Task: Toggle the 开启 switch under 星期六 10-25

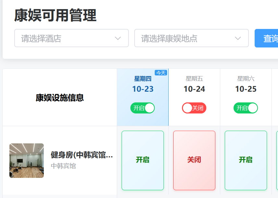Action: [246, 108]
